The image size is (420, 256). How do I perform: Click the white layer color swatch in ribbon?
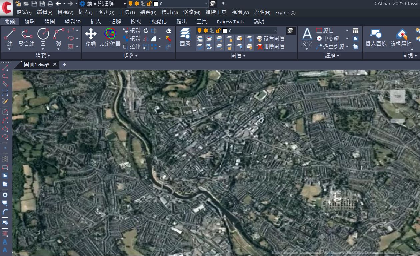224,31
